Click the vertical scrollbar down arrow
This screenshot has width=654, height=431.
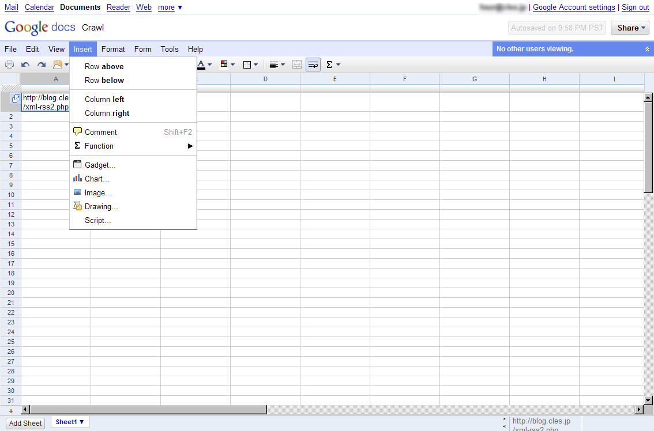point(648,400)
